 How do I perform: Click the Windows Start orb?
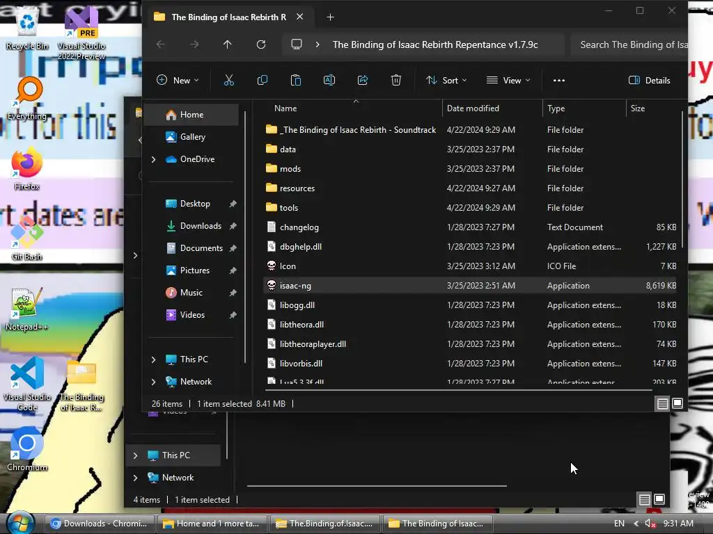pos(19,523)
